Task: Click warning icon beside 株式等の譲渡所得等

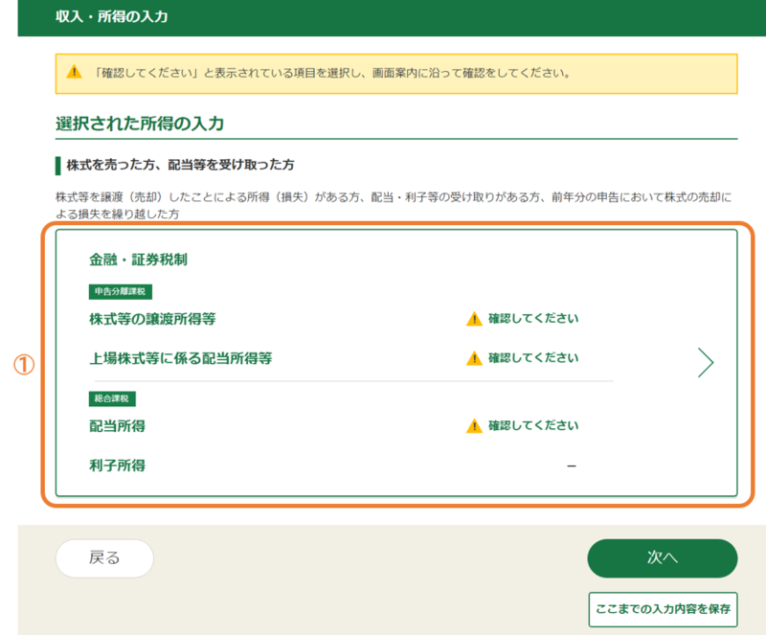Action: [474, 319]
